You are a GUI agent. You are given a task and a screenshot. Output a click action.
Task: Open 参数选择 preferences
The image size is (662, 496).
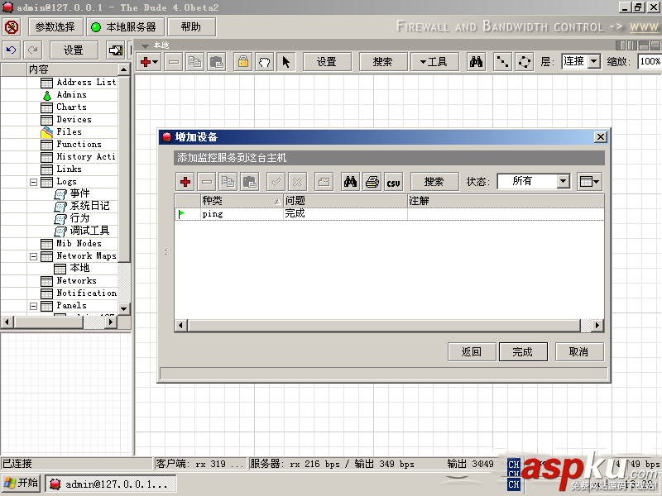point(55,27)
